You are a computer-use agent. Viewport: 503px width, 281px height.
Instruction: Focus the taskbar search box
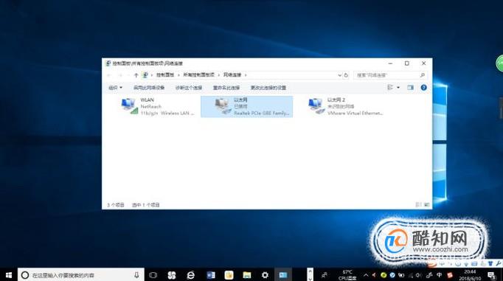[x=81, y=275]
